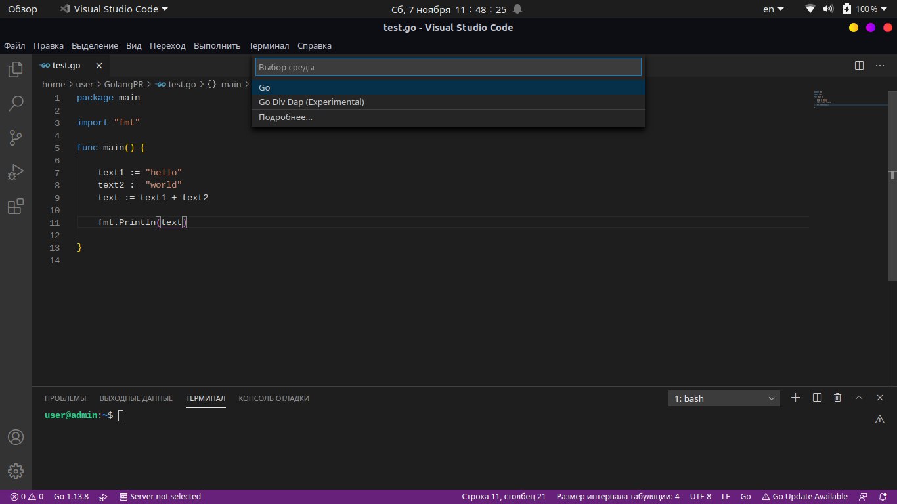Screen dimensions: 897x504
Task: Open the terminal selector dropdown 1: bash
Action: click(724, 398)
